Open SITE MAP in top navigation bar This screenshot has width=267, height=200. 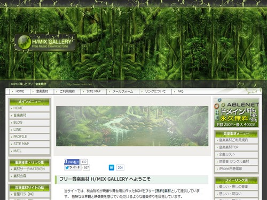point(93,91)
